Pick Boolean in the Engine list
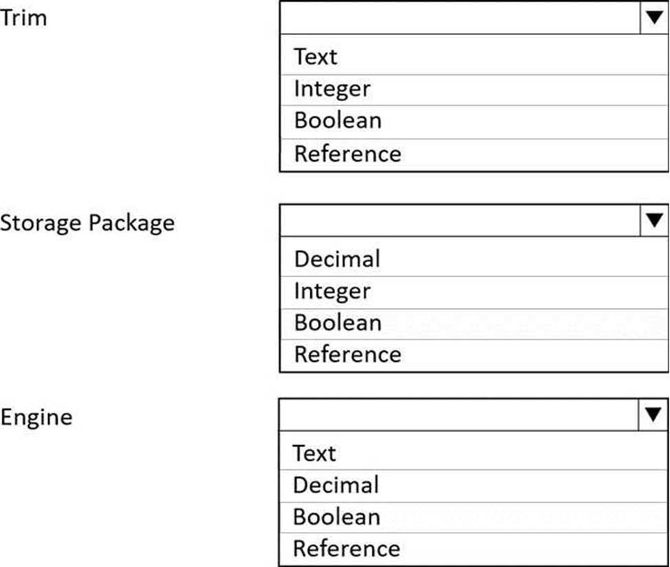 coord(473,517)
